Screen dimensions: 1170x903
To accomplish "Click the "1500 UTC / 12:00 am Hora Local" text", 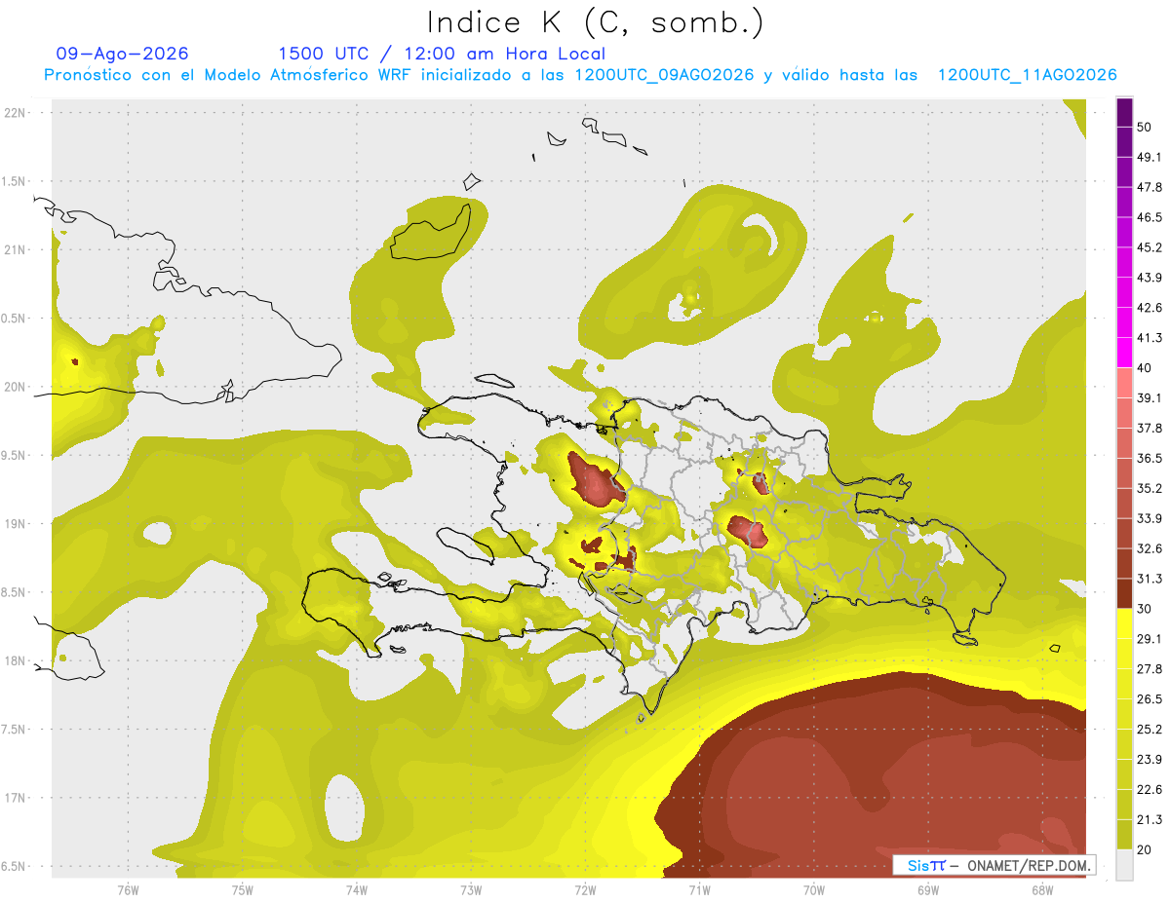I will (x=442, y=54).
